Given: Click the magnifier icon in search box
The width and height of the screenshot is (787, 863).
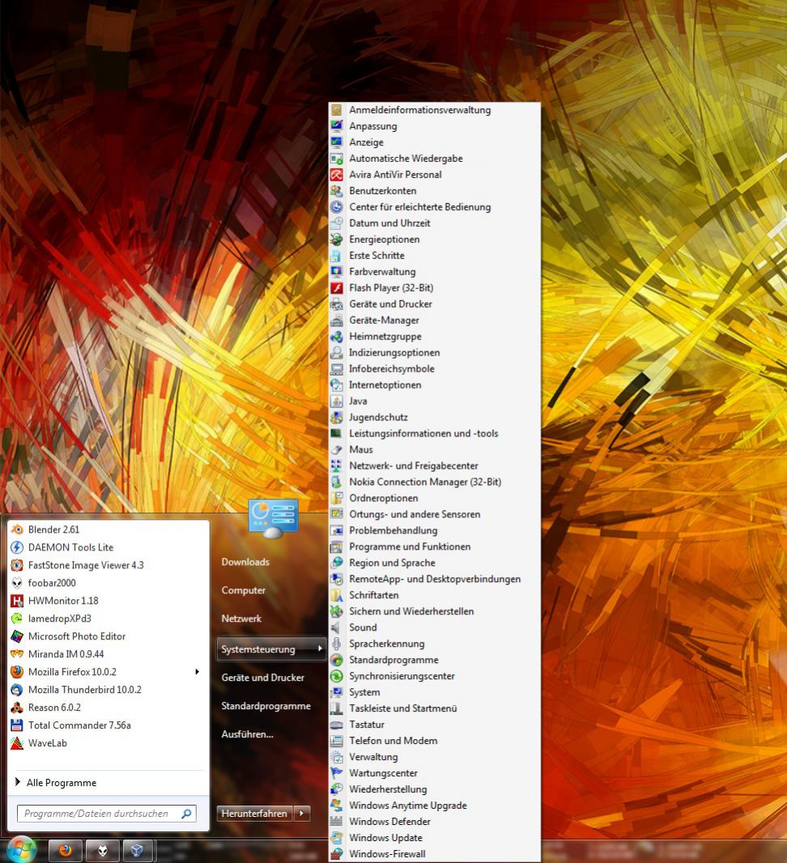Looking at the screenshot, I should [186, 814].
